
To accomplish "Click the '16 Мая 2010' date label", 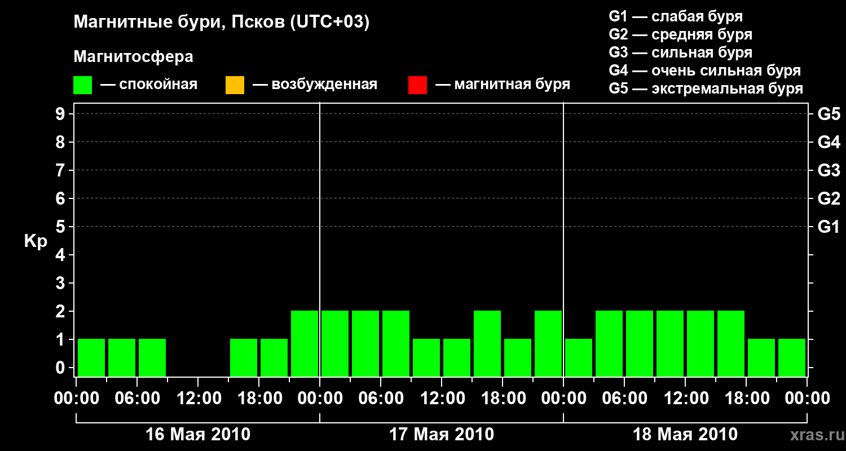I will 198,434.
